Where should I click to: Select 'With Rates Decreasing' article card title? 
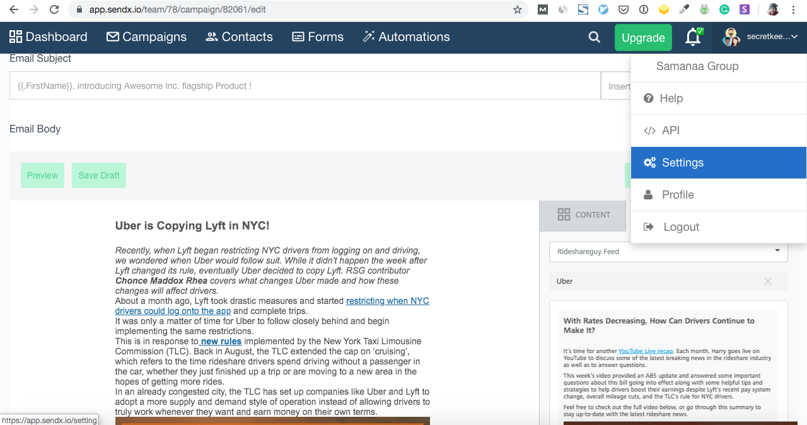[x=659, y=325]
